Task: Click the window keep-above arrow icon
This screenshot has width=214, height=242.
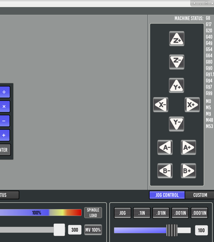Action: 194,3
